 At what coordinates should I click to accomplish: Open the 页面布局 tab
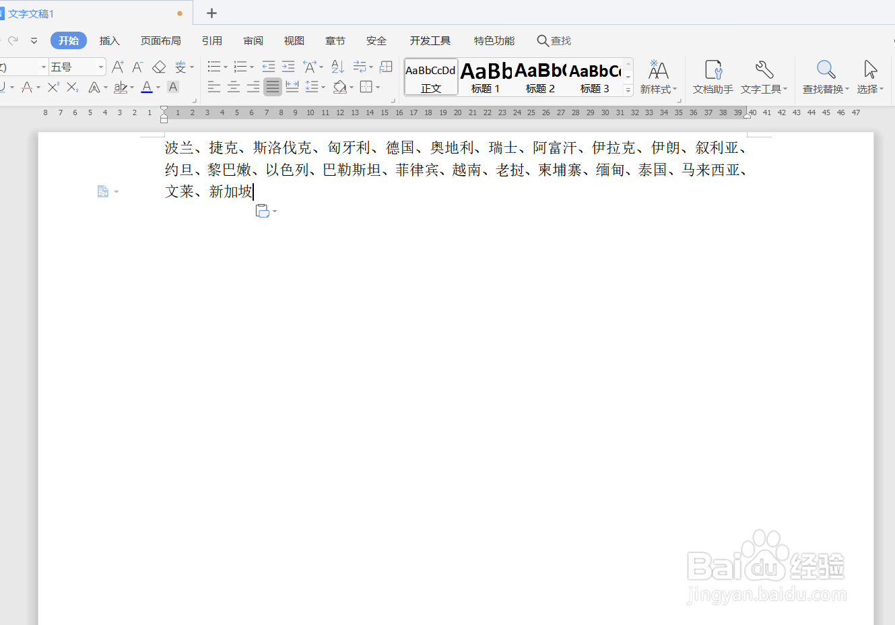click(x=161, y=40)
